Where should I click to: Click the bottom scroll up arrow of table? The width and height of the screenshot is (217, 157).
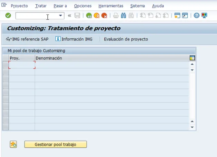192,121
